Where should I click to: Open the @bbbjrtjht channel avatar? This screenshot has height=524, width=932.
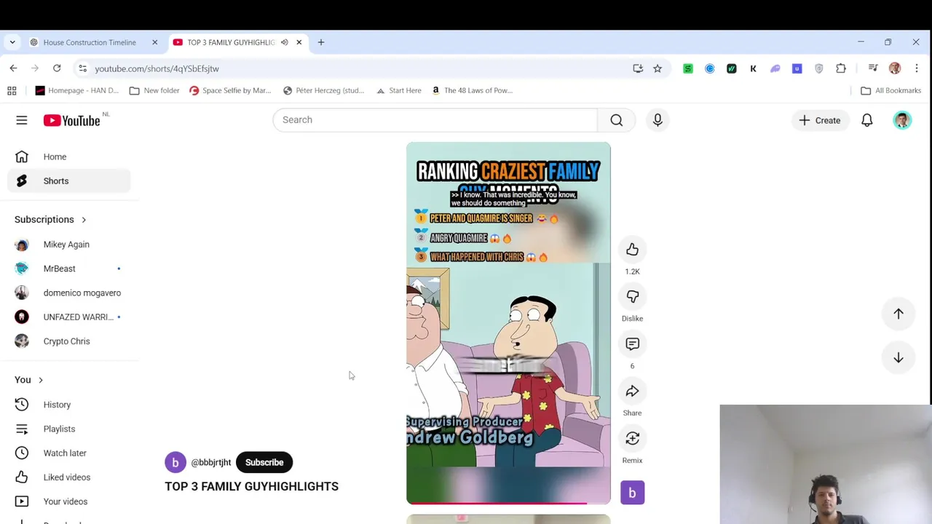pyautogui.click(x=175, y=462)
